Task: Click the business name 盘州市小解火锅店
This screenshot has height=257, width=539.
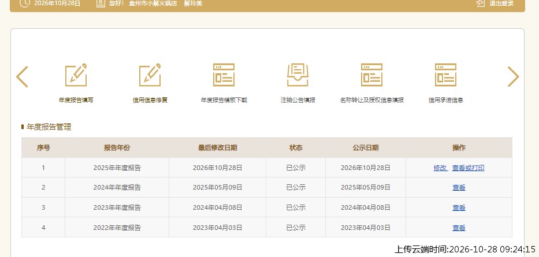Action: click(153, 3)
